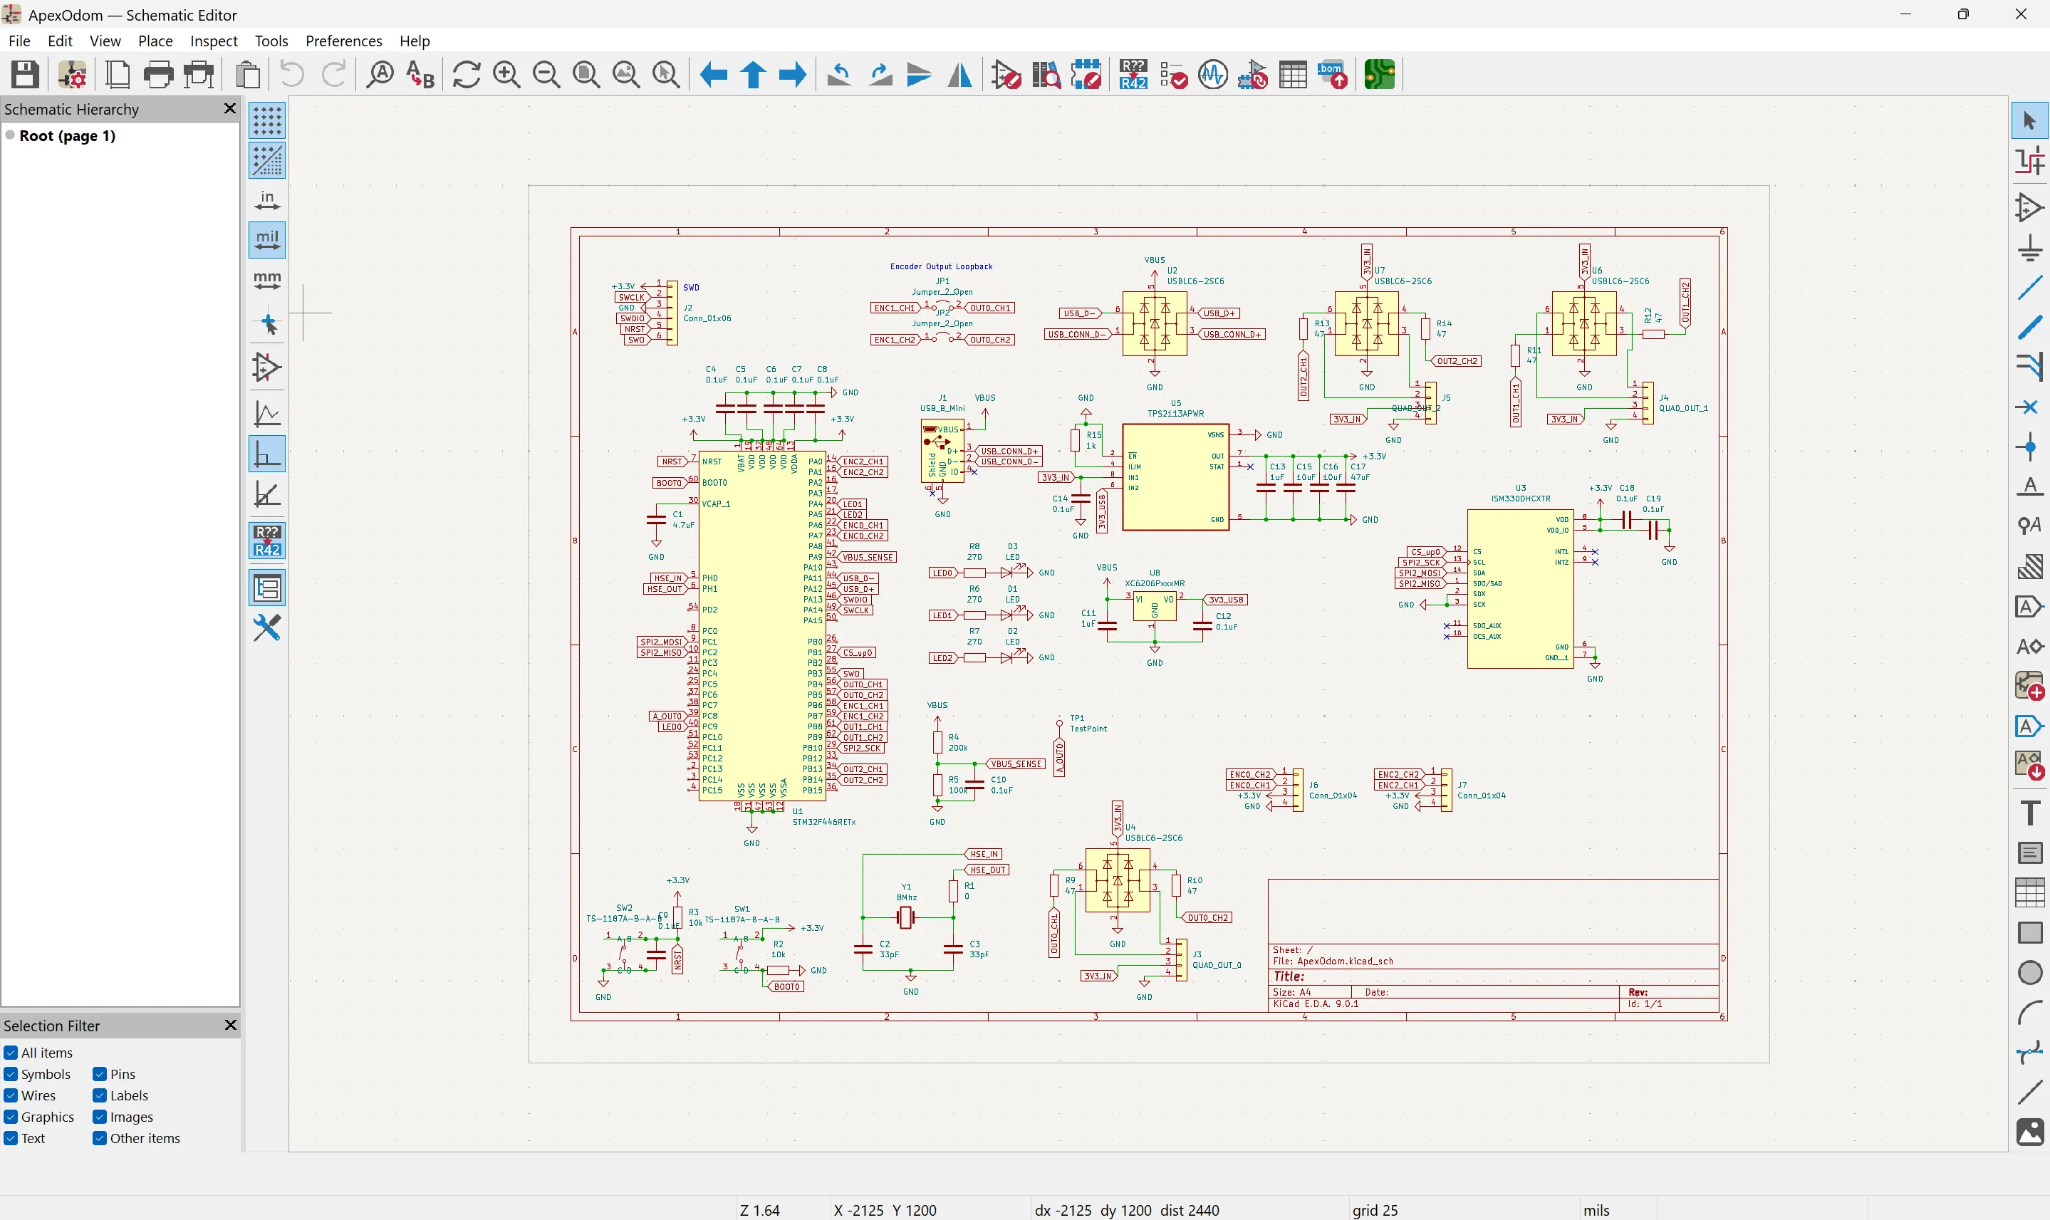Viewport: 2050px width, 1220px height.
Task: Switch units to inches
Action: coord(267,201)
